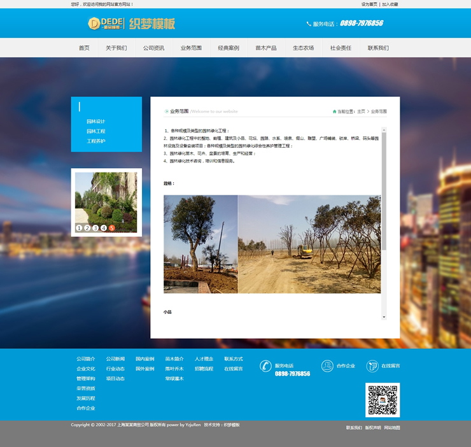Screen dimensions: 471x447
Task: Click the 合作企业 partner icon in footer
Action: 327,366
